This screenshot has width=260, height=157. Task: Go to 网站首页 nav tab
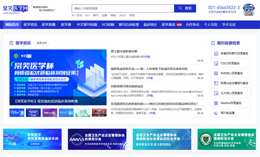click(x=12, y=25)
